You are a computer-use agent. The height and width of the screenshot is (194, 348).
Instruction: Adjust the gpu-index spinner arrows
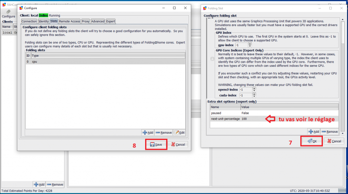250,45
